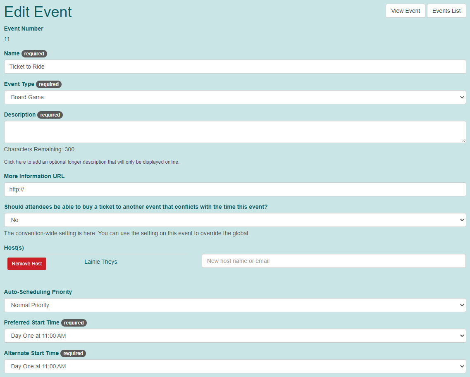The image size is (470, 377).
Task: Remove host Lainie Theys with the red button
Action: [x=27, y=264]
